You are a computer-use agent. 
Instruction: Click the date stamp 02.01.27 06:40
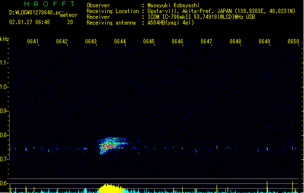click(x=29, y=22)
